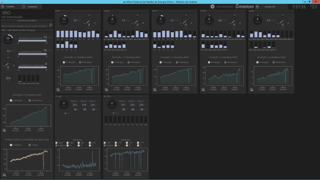Screen dimensions: 320x180
Task: Select turbine 13 bar in the EVTI panel
Action: pyautogui.click(x=67, y=44)
